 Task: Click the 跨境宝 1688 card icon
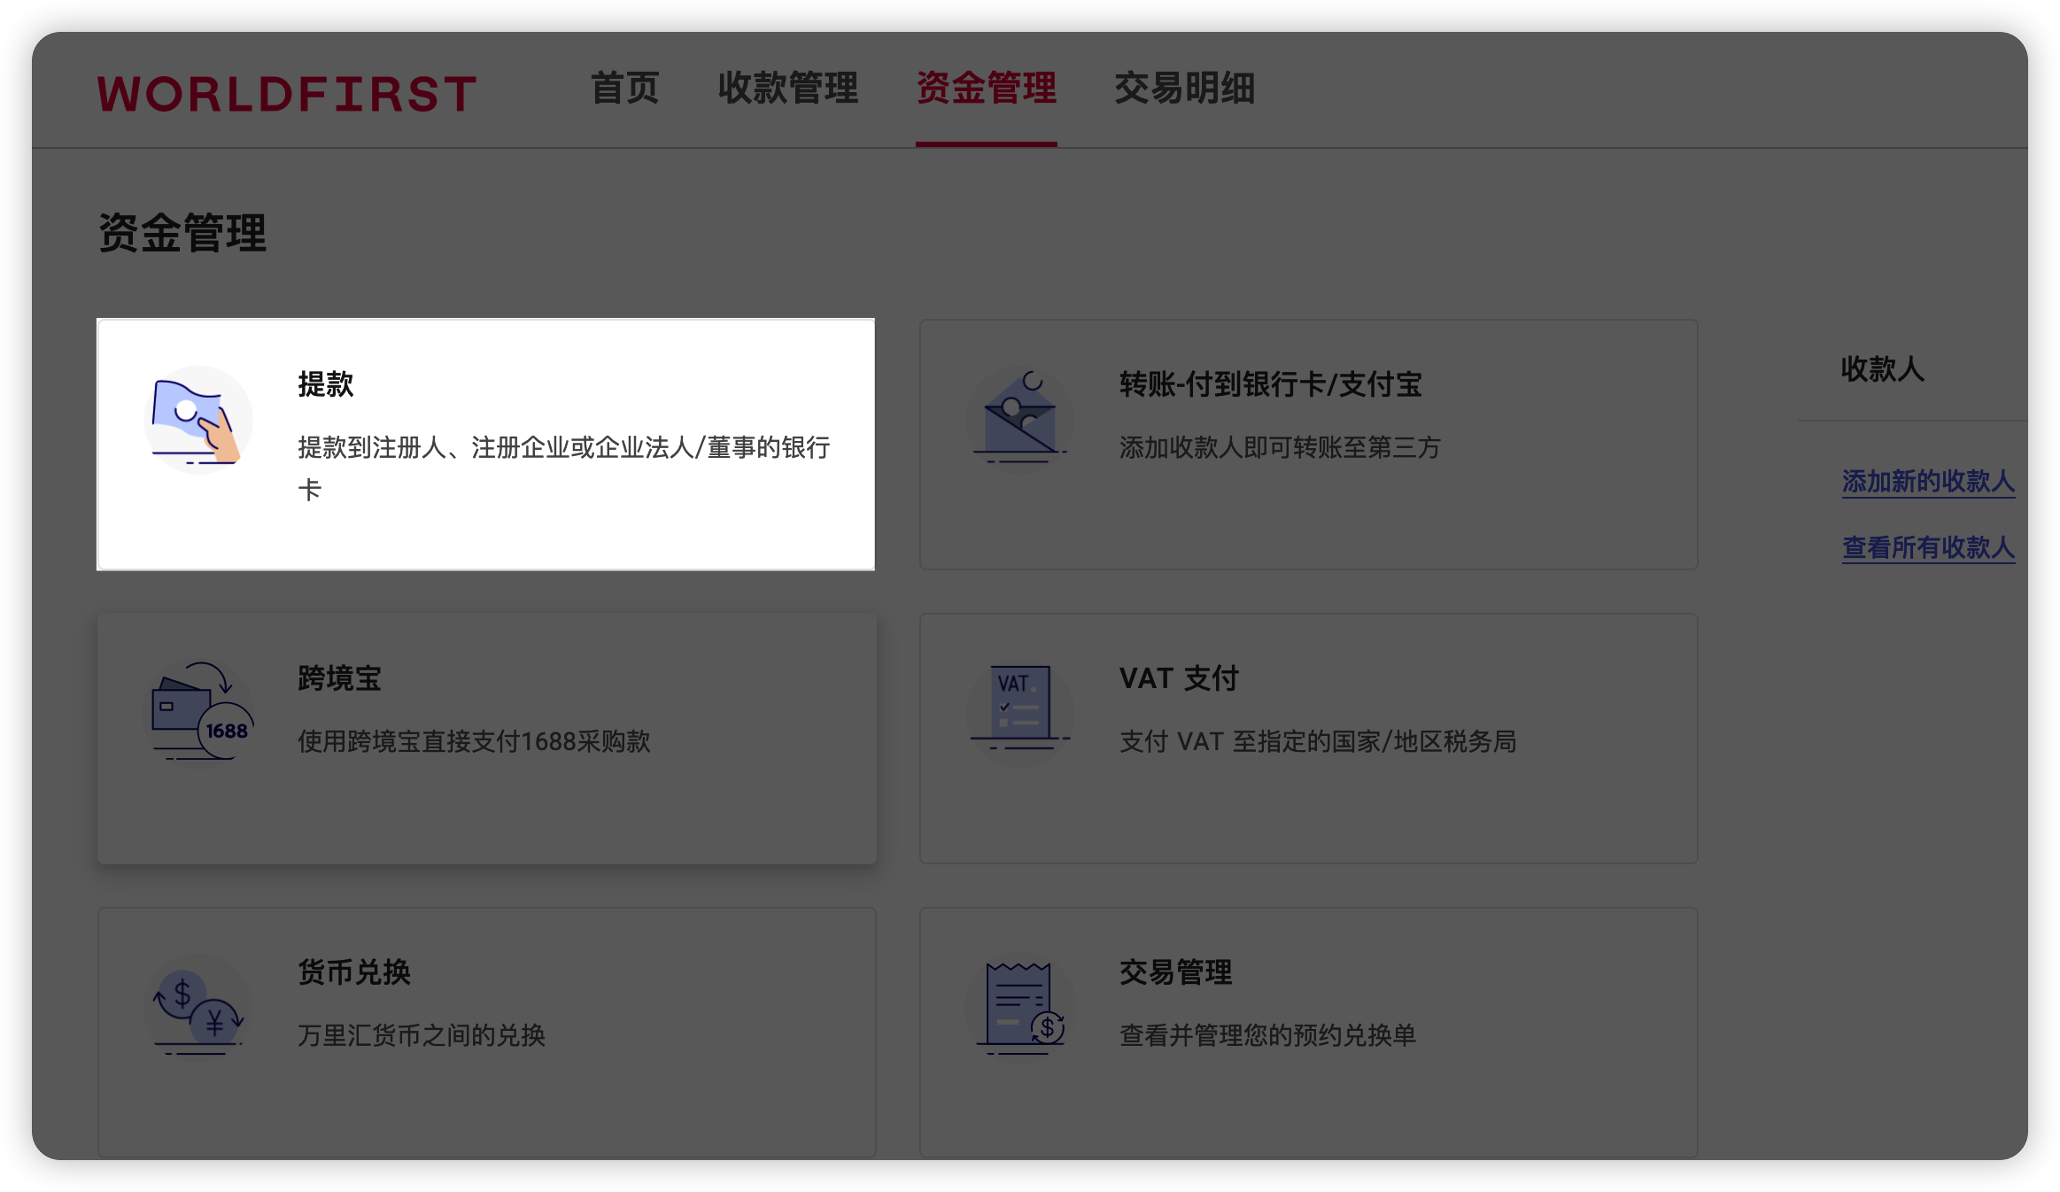click(x=200, y=714)
